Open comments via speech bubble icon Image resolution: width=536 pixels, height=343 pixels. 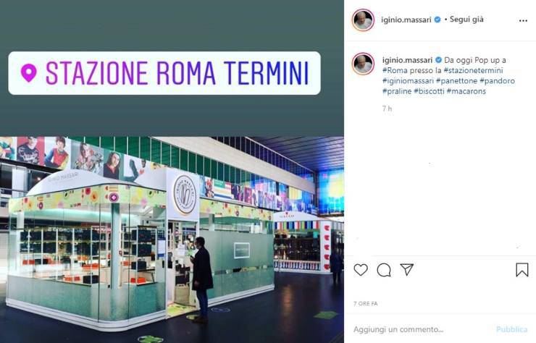tap(384, 270)
